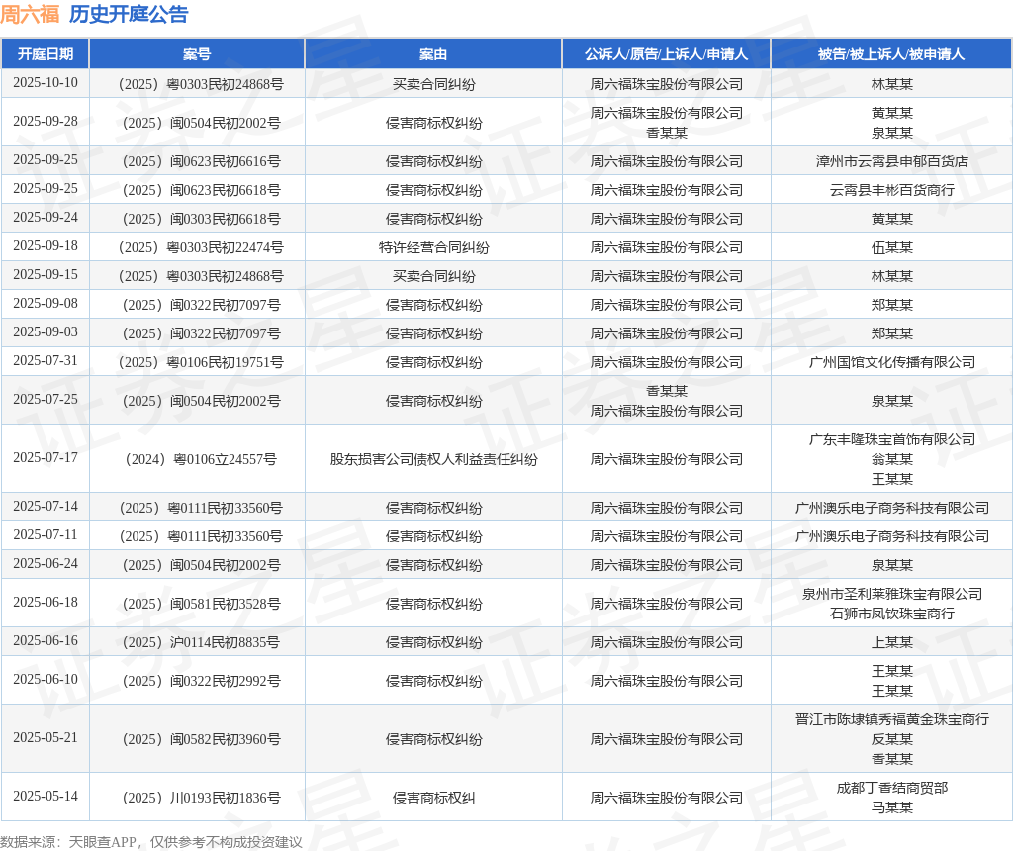
Task: Click the date 2025-07-25
Action: (x=46, y=400)
